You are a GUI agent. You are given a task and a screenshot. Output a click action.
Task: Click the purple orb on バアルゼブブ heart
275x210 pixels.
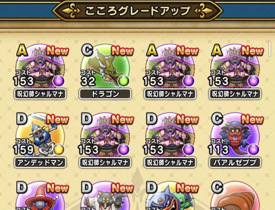click(254, 150)
